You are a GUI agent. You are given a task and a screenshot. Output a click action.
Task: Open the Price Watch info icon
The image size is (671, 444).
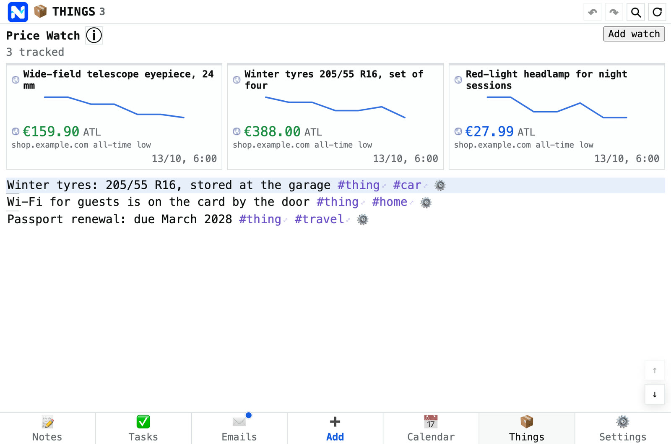click(x=94, y=35)
